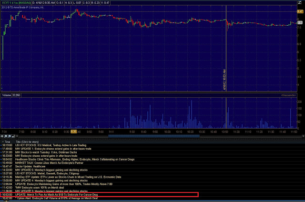Click the Title (Click for story) column header
Viewport: 305px width, 202px height.
coord(27,141)
